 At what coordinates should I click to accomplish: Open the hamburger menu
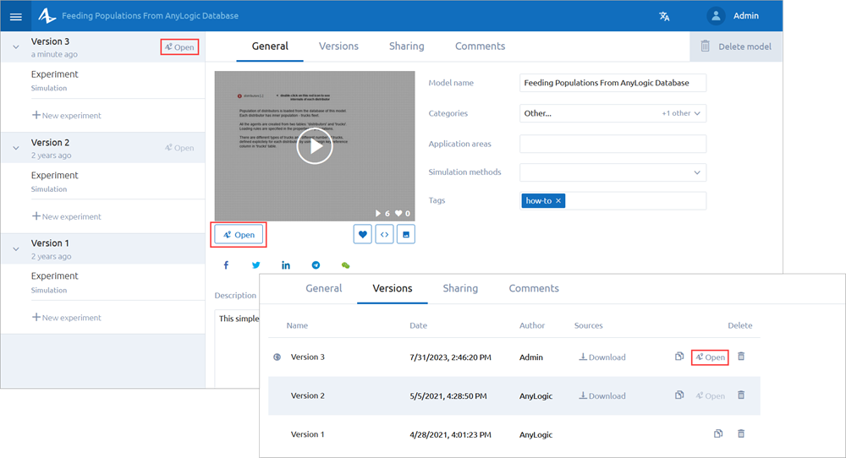click(15, 16)
